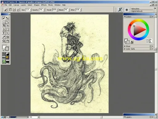Choose Straight Line Strokes in property bar
158x119 pixels.
(14, 10)
